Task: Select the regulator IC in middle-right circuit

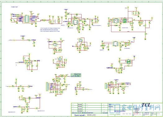Action: [115, 44]
